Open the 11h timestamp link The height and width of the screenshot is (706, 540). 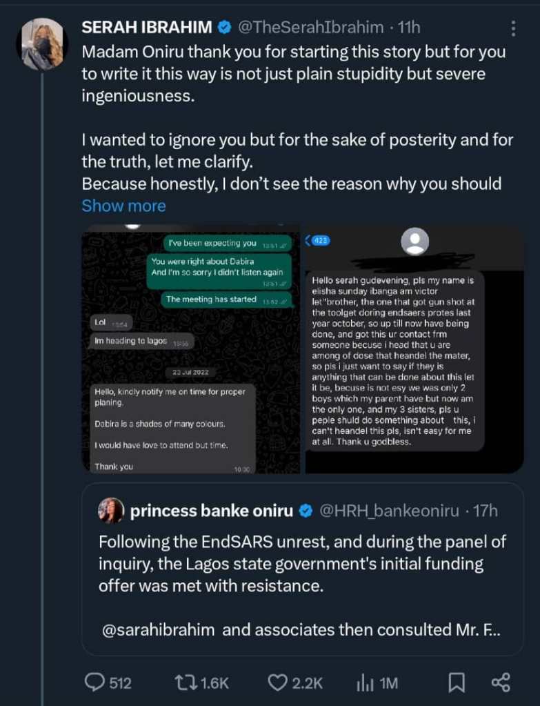[409, 28]
